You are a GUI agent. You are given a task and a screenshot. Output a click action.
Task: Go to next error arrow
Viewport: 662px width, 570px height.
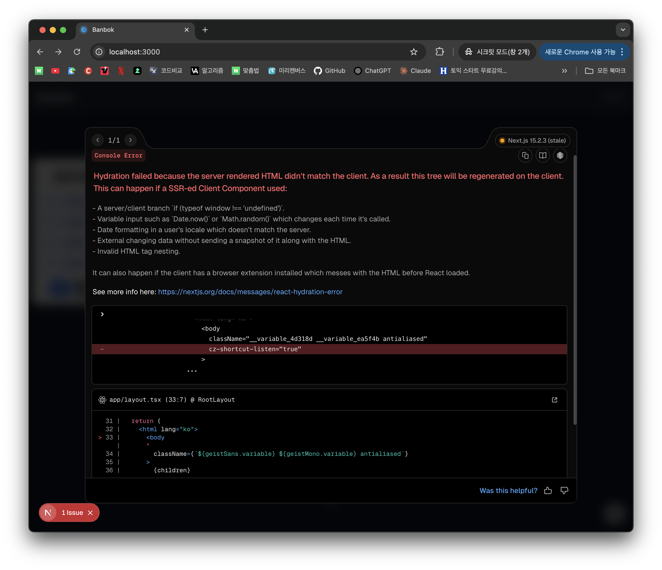(x=130, y=140)
